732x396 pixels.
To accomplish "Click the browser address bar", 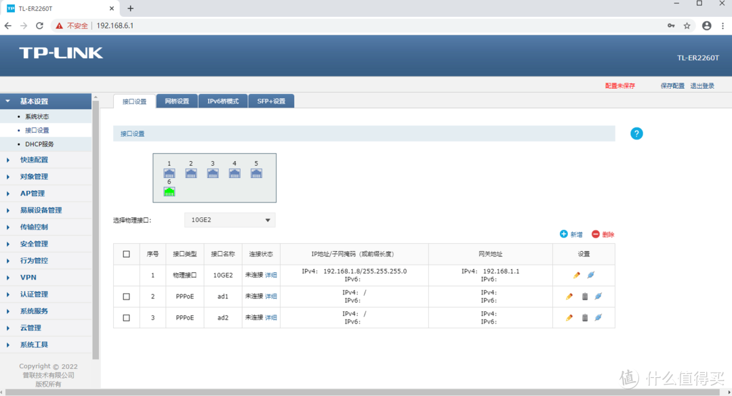I will click(380, 26).
